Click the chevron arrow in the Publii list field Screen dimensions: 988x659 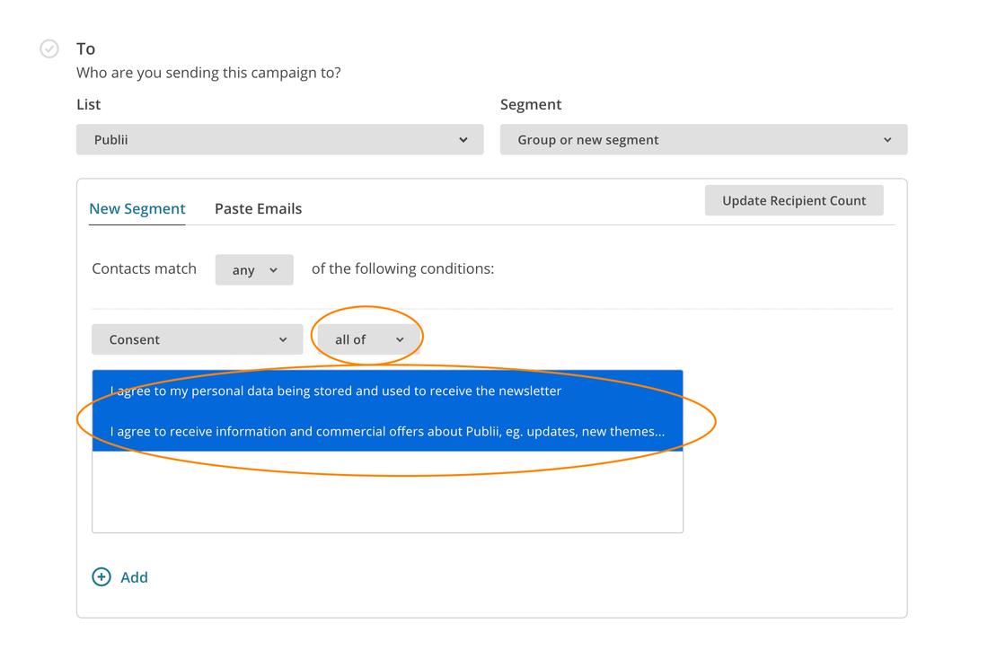(x=463, y=140)
